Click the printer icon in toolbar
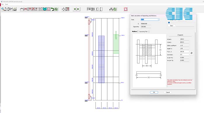This screenshot has height=113, width=204. 15,9
